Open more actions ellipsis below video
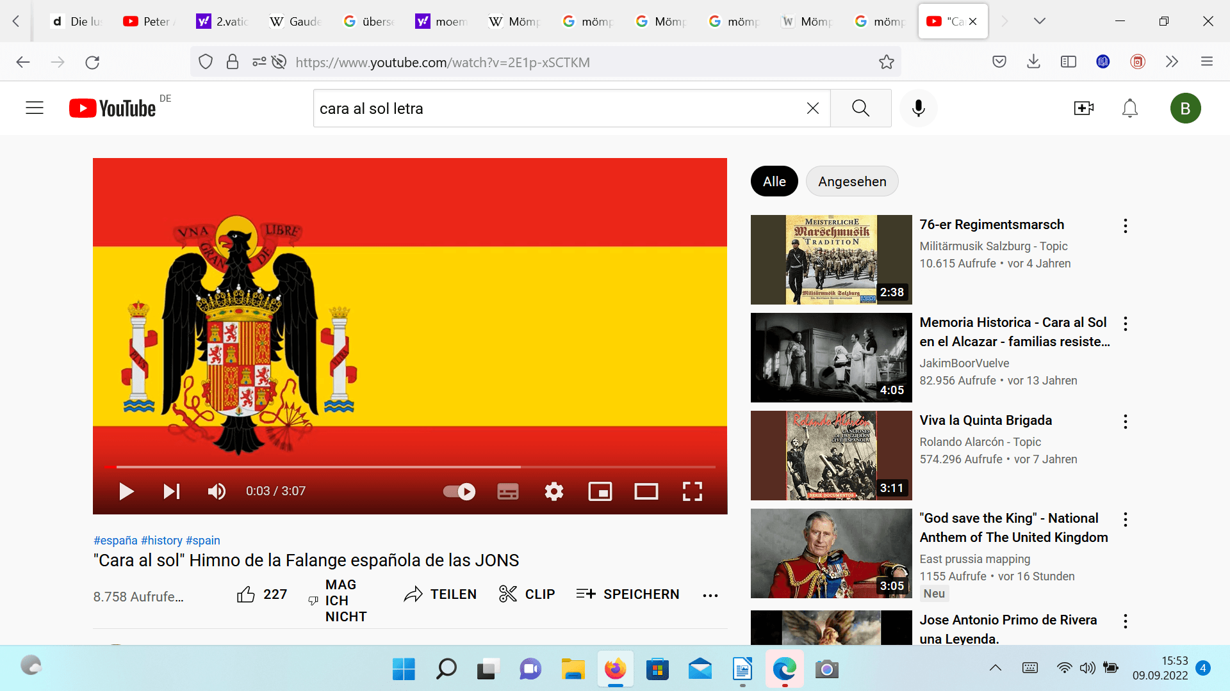Screen dimensions: 1230x691 point(710,595)
